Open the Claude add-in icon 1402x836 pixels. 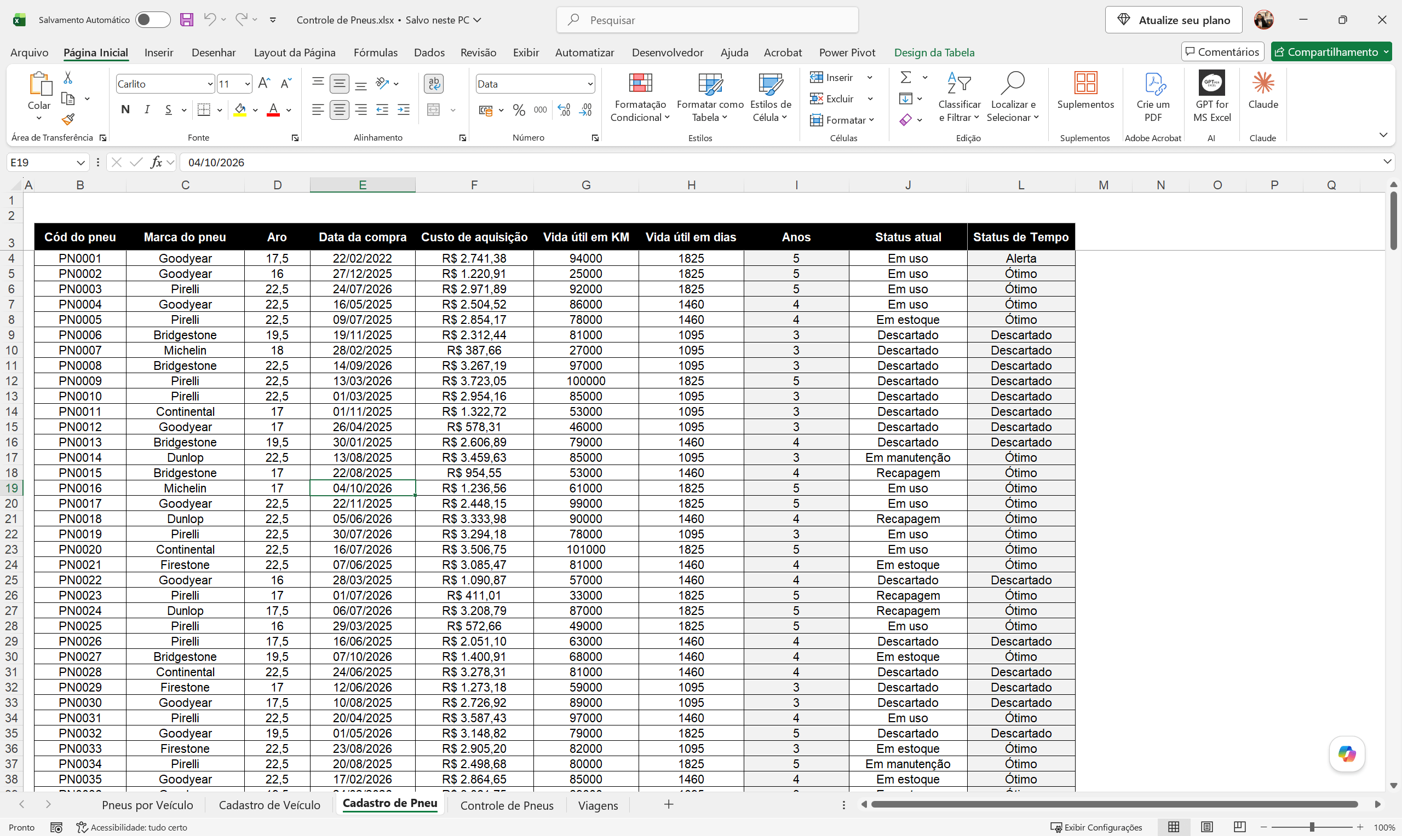pyautogui.click(x=1263, y=83)
